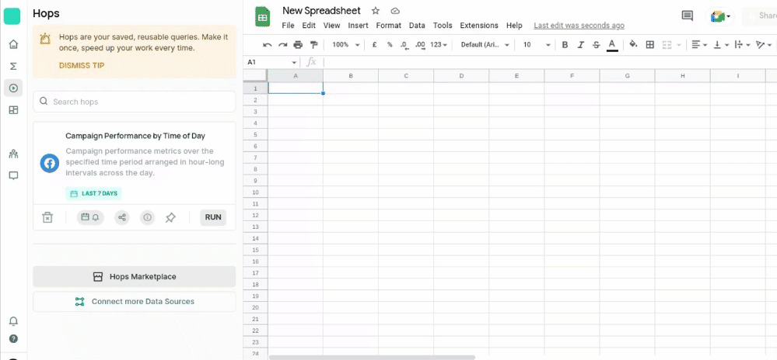
Task: Pin the Campaign Performance hop
Action: pos(170,217)
